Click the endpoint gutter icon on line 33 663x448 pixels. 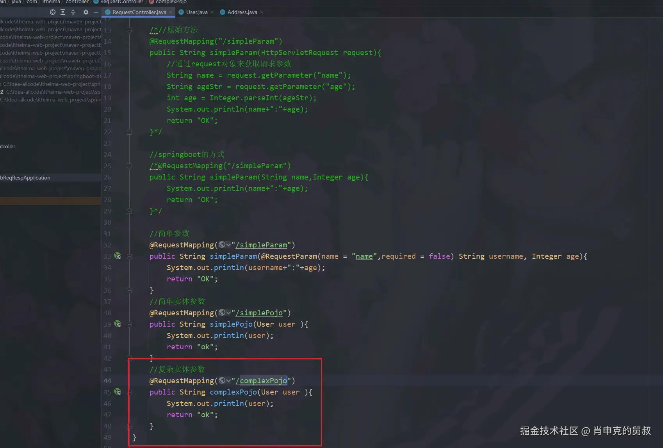(x=118, y=256)
